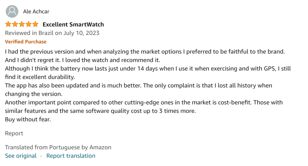Click the first star in the rating
Image resolution: width=308 pixels, height=166 pixels.
click(8, 24)
